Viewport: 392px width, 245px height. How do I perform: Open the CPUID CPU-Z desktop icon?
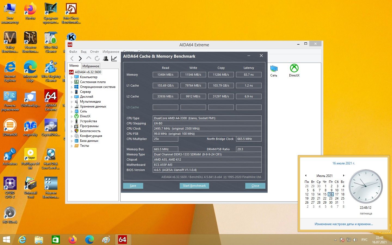[x=10, y=187]
